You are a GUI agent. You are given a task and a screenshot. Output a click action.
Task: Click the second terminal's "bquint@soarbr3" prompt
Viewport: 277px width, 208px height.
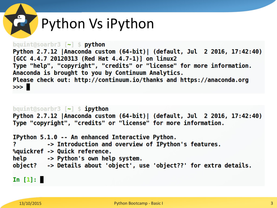(37, 109)
